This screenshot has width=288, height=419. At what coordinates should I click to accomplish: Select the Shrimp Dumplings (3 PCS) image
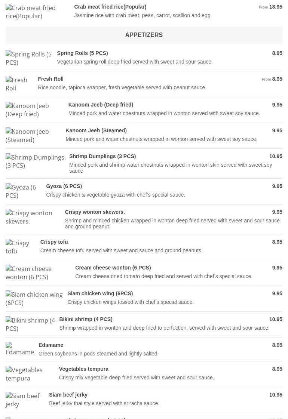(x=35, y=161)
